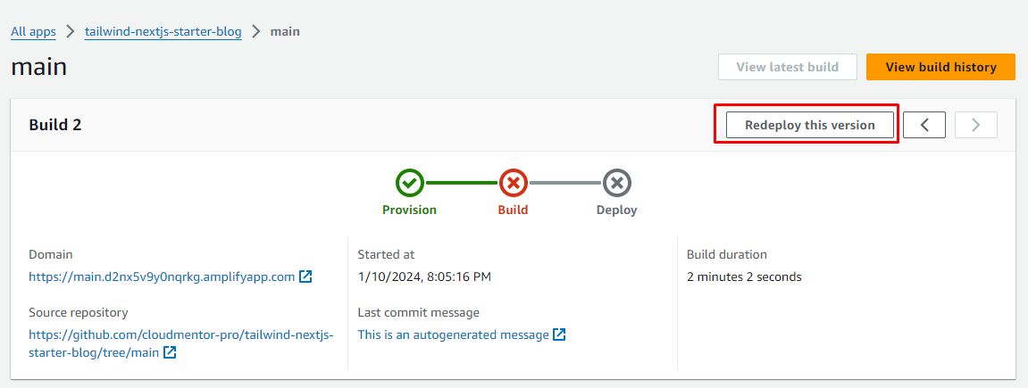
Task: Click the disabled next build right chevron
Action: coord(976,125)
